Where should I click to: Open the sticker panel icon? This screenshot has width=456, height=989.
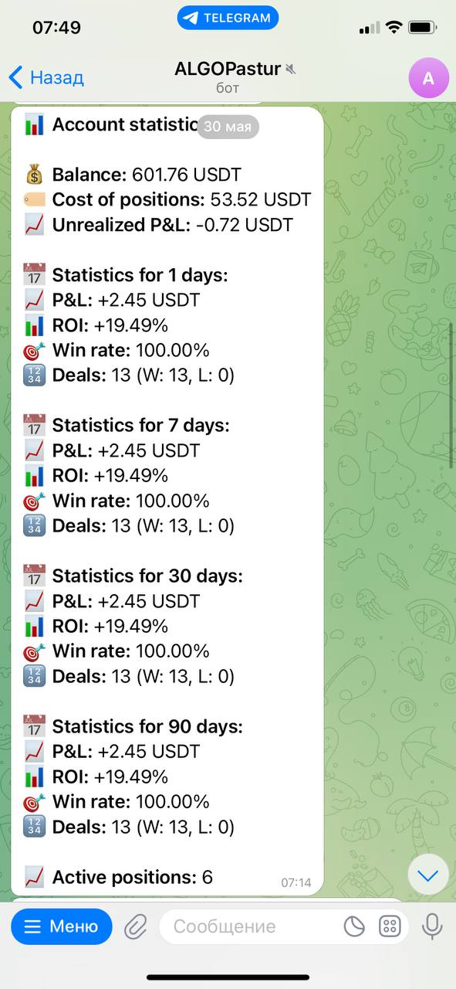[354, 926]
